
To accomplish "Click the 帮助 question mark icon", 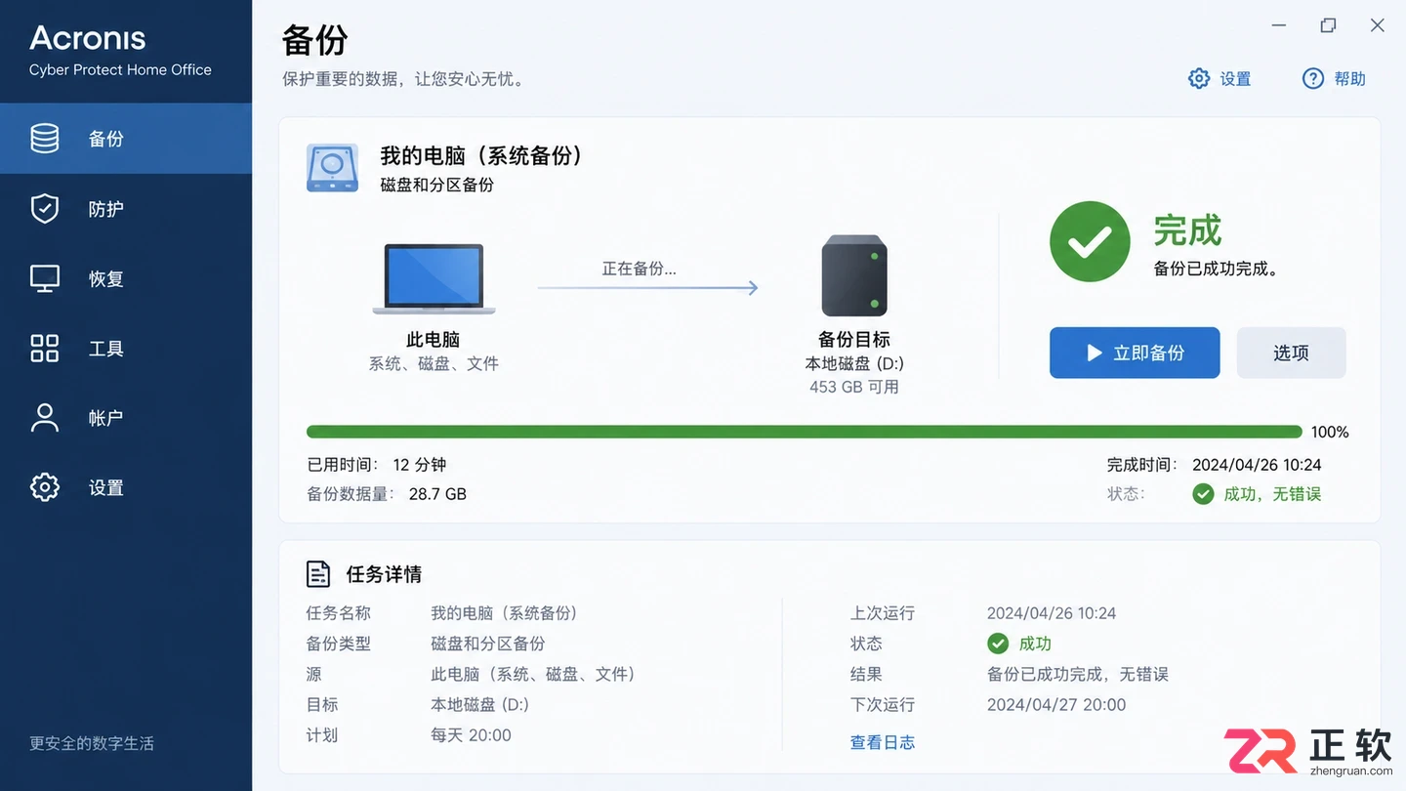I will [1313, 79].
